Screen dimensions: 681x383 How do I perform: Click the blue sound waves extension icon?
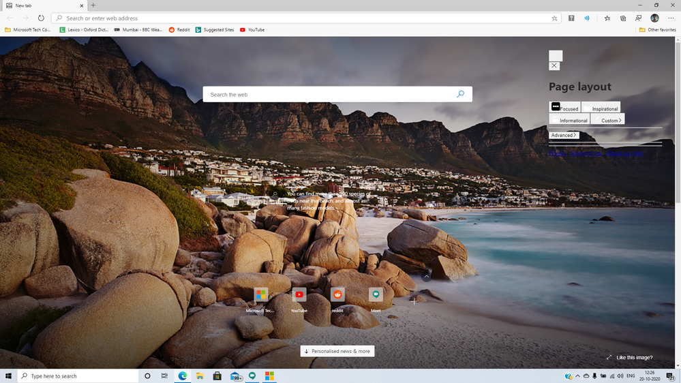pyautogui.click(x=587, y=18)
